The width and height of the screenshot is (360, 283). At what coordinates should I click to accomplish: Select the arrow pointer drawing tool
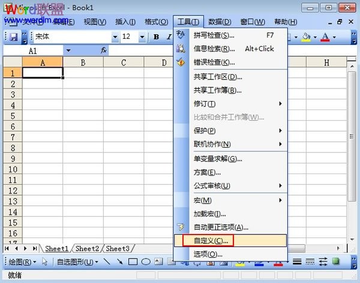[45, 261]
